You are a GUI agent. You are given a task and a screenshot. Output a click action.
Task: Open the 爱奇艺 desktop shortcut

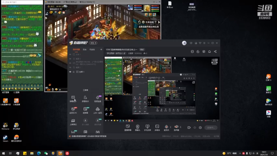pyautogui.click(x=268, y=90)
